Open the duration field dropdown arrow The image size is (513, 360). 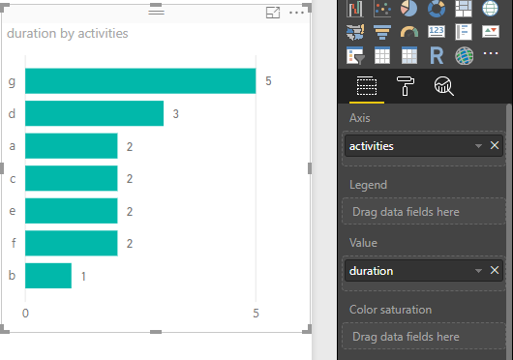coord(478,271)
